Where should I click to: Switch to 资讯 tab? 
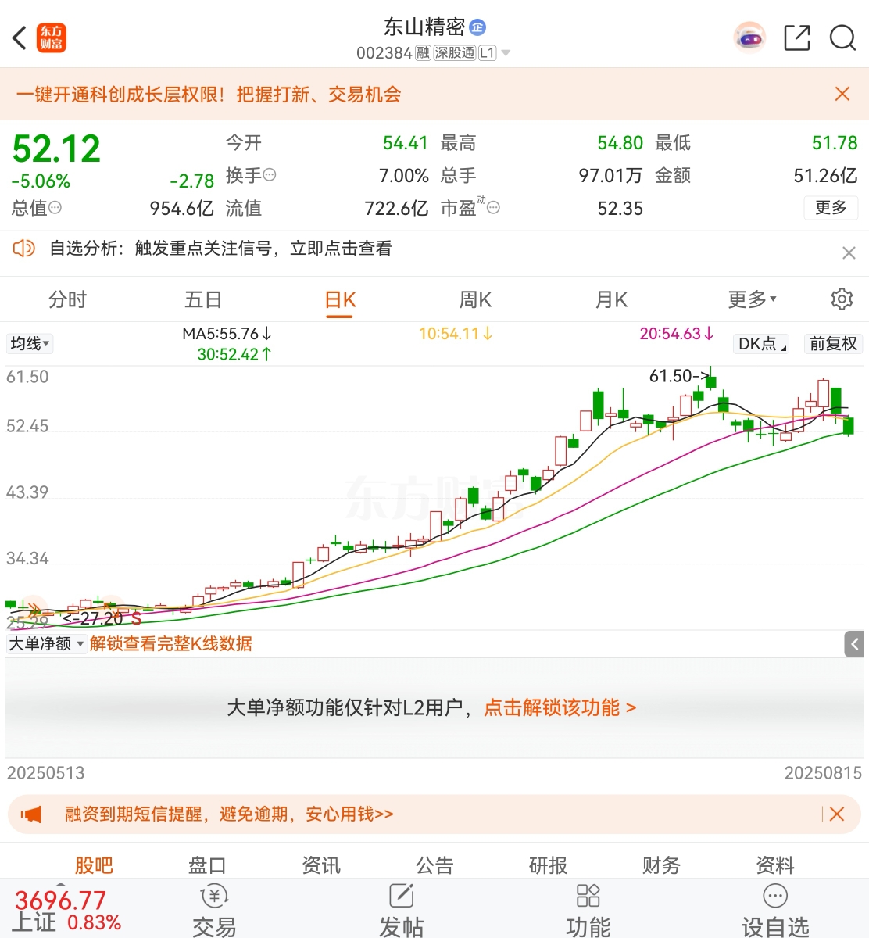320,865
